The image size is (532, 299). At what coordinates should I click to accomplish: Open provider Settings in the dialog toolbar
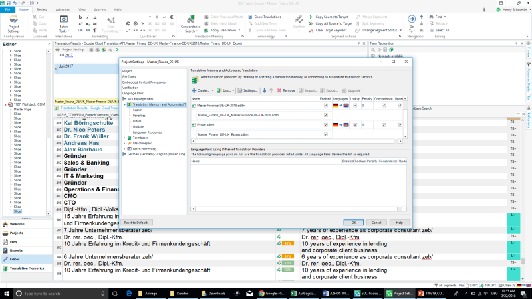(247, 90)
